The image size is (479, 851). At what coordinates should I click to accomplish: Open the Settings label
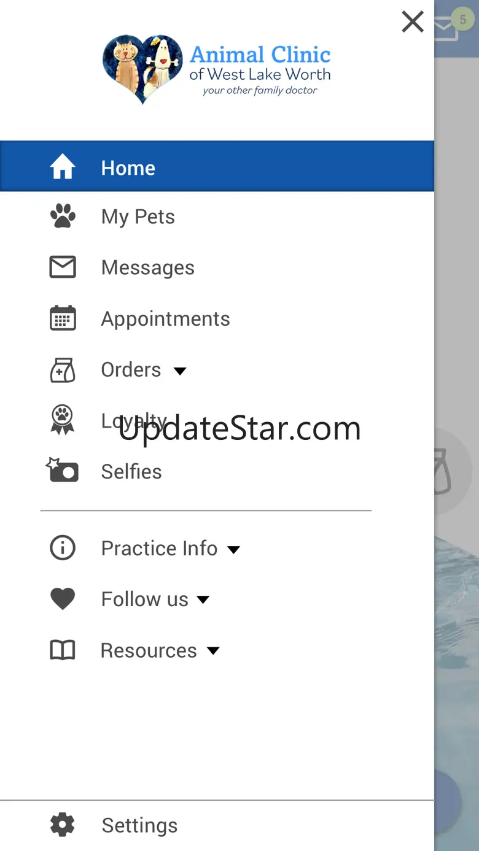pos(139,825)
